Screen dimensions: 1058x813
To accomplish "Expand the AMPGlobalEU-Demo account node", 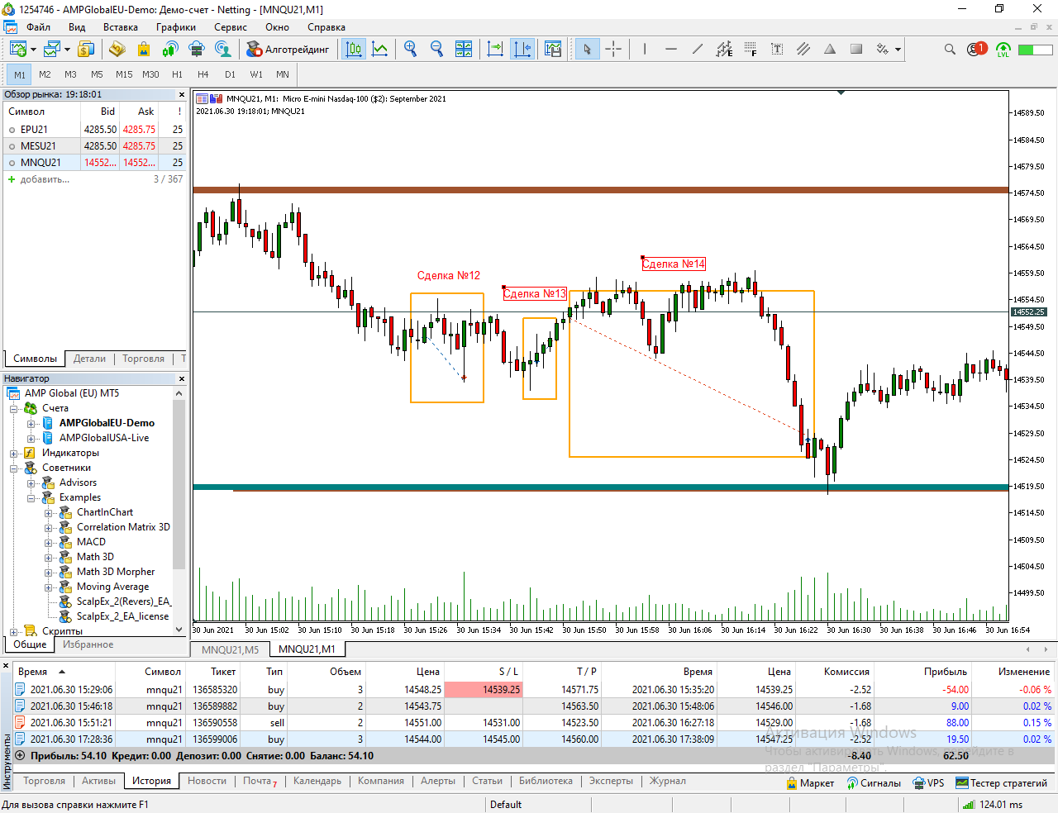I will (31, 424).
